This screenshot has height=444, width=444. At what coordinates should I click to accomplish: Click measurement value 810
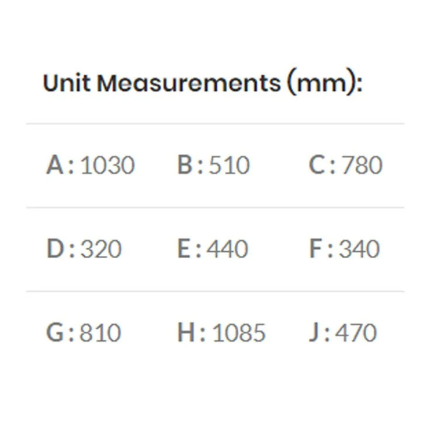[x=100, y=333]
